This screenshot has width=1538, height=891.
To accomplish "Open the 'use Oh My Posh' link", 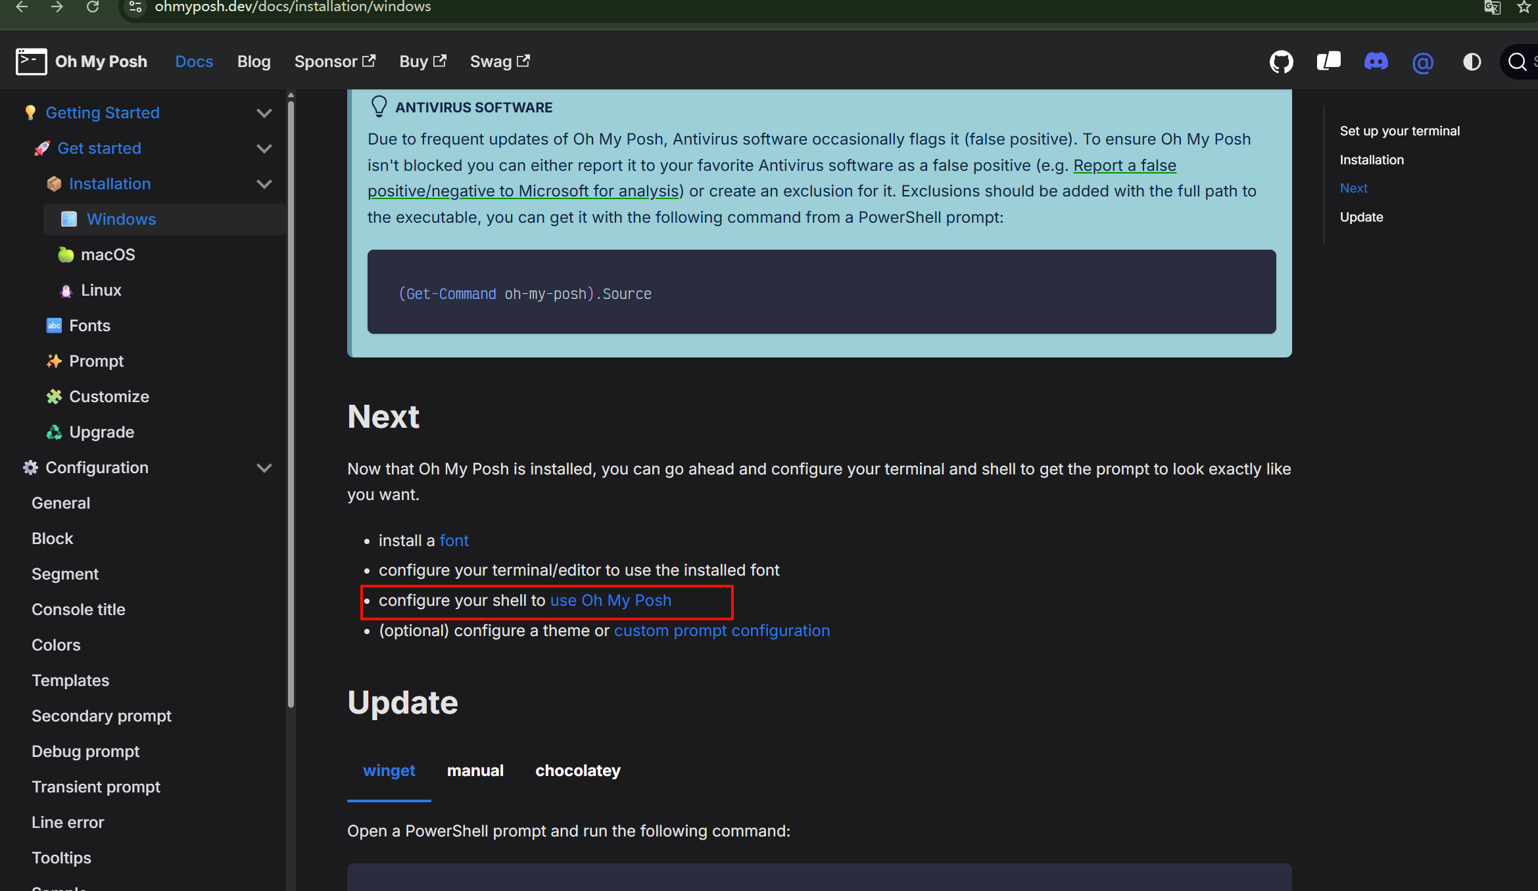I will (x=611, y=601).
